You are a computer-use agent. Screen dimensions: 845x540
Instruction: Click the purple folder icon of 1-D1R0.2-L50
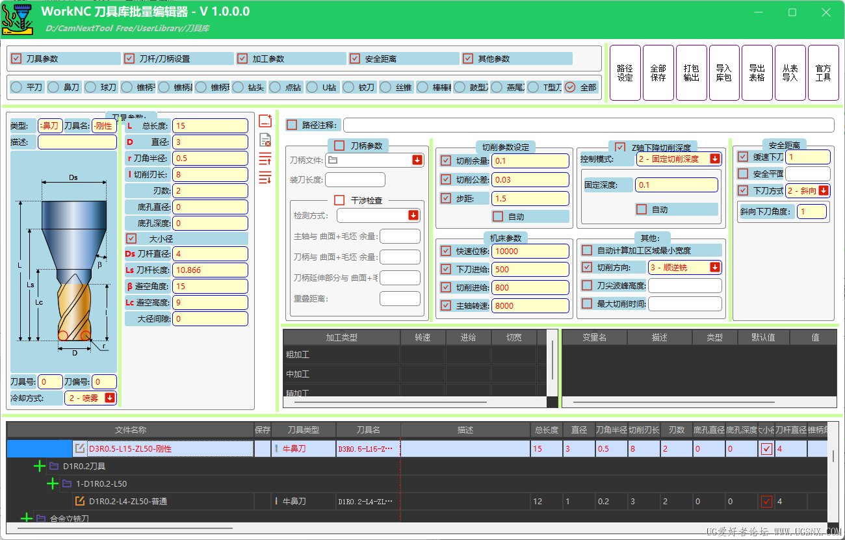click(67, 483)
